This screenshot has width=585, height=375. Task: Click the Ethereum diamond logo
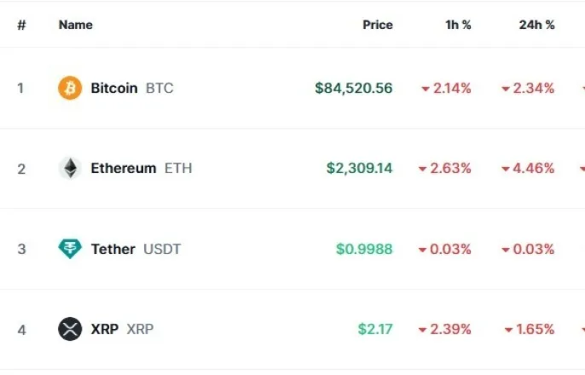(x=70, y=168)
